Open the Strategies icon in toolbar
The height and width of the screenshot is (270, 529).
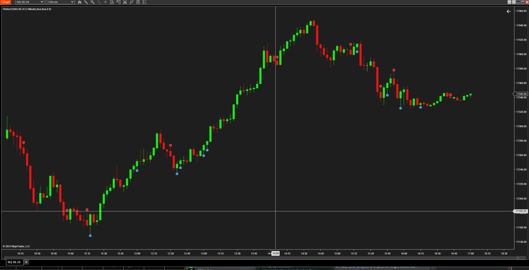click(138, 2)
